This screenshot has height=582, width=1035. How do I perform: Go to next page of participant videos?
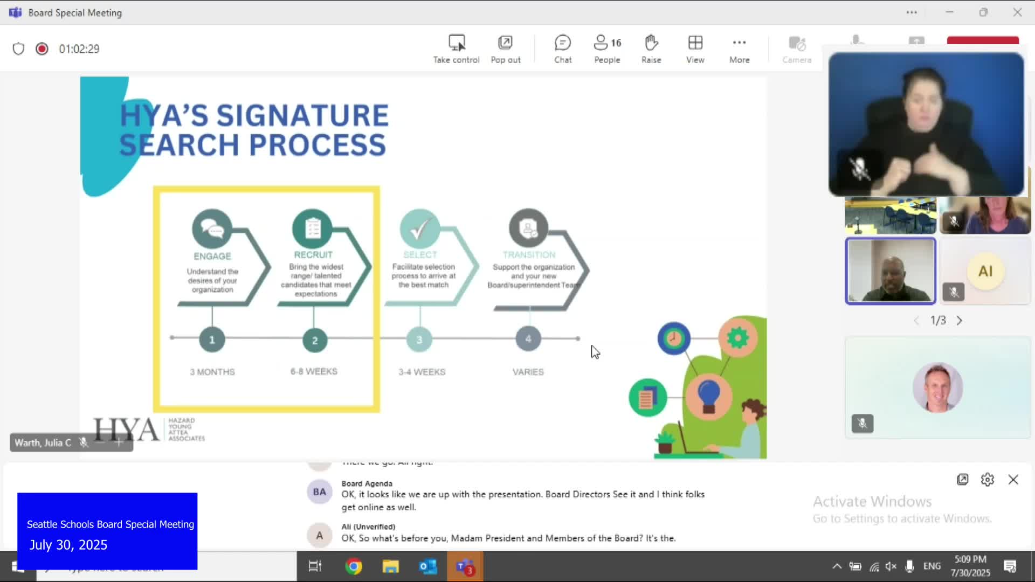[959, 321]
